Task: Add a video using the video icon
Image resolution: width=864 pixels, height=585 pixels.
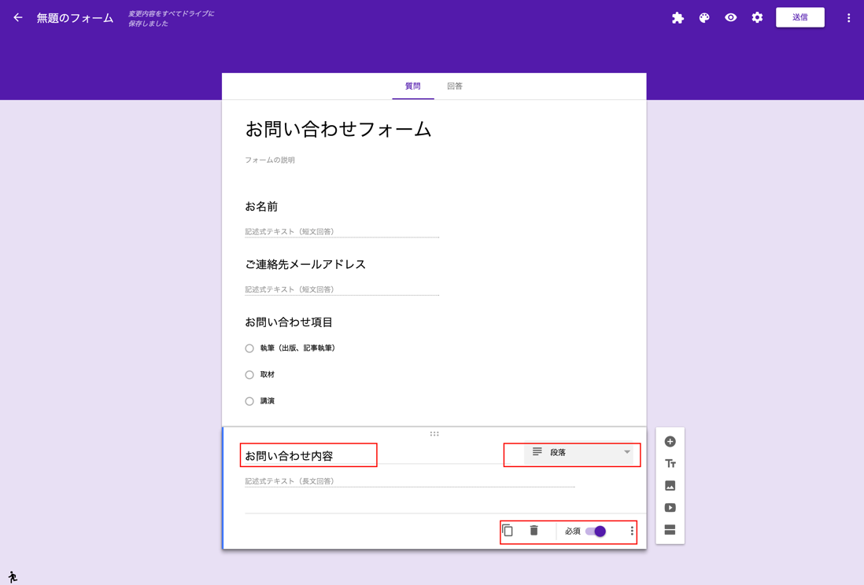Action: [x=670, y=508]
